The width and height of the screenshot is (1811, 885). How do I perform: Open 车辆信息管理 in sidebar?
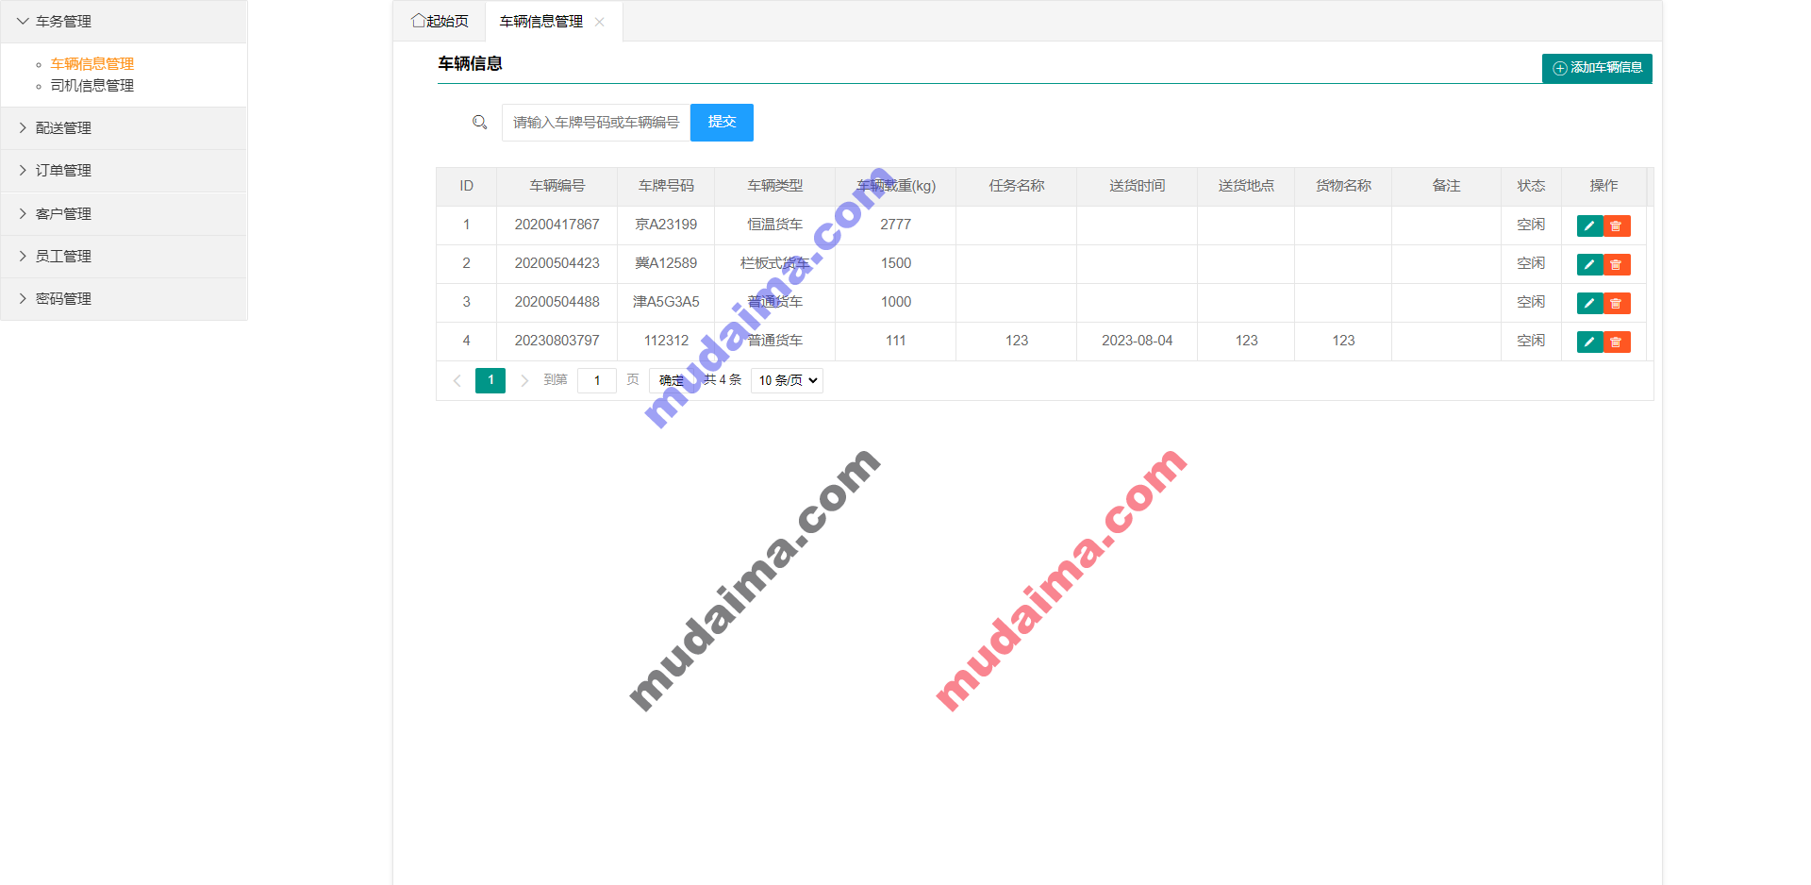click(x=92, y=64)
